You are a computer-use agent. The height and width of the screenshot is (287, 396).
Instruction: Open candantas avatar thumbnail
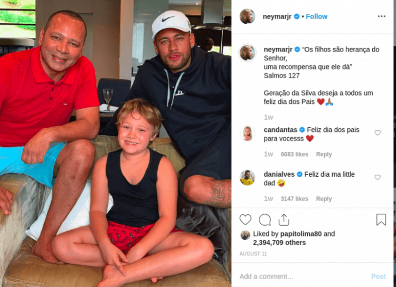click(247, 133)
